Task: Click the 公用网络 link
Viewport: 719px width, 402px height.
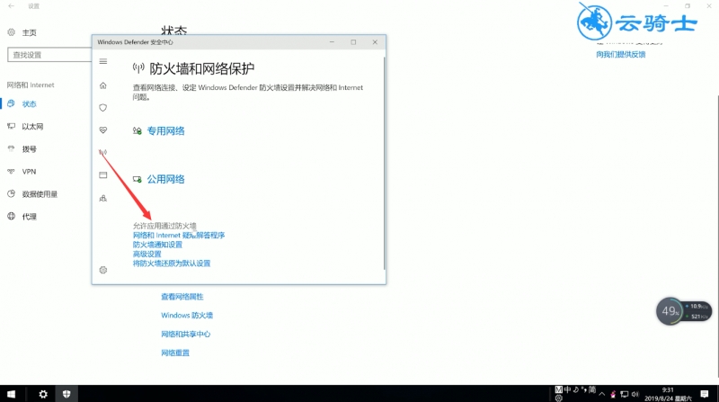Action: tap(165, 179)
